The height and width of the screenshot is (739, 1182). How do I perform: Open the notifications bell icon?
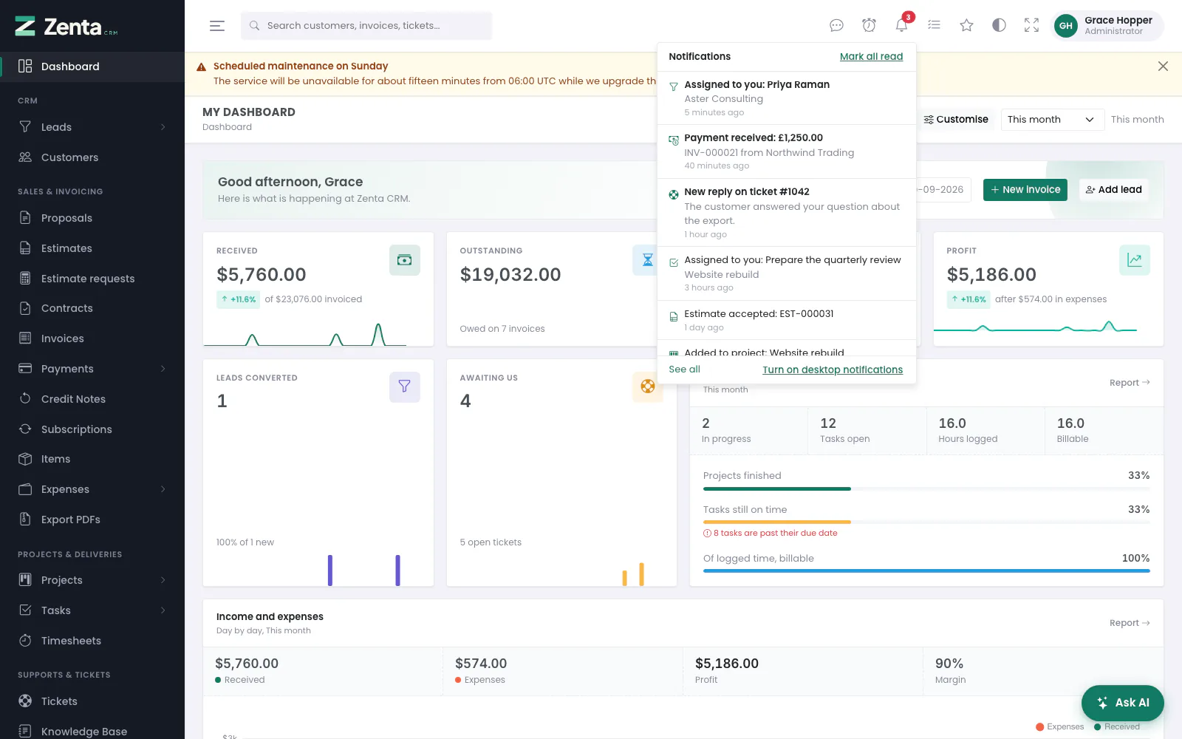point(901,25)
